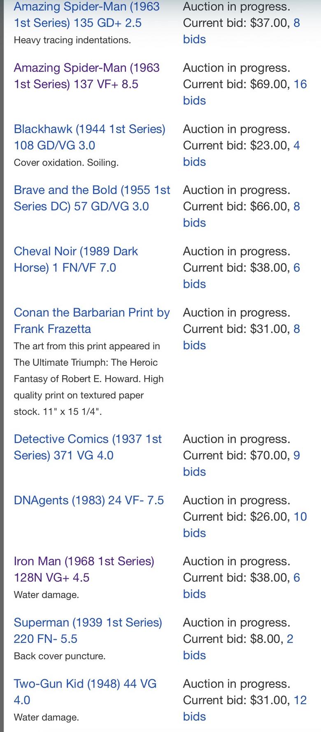Image resolution: width=321 pixels, height=732 pixels.
Task: Open Blackhawk 108 GD/VG 3.0 listing
Action: click(x=89, y=137)
